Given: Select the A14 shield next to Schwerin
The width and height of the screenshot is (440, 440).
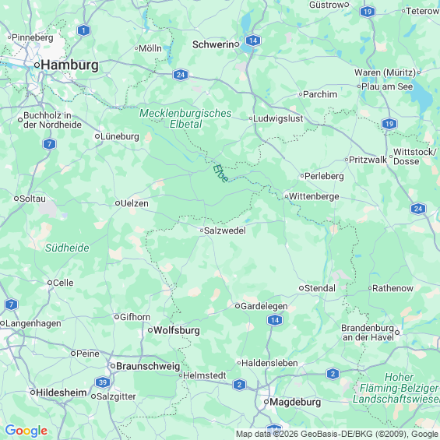Looking at the screenshot, I should pos(253,40).
